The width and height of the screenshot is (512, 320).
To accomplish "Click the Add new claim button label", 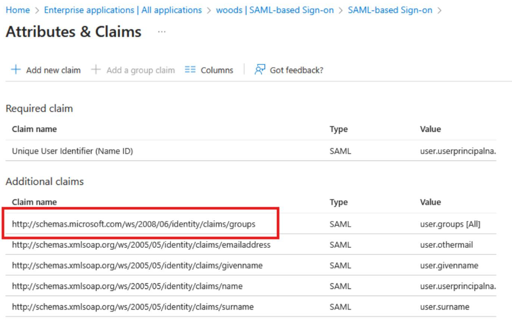I will (53, 70).
